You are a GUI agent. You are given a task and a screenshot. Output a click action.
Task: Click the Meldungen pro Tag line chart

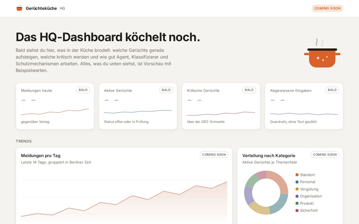124,199
